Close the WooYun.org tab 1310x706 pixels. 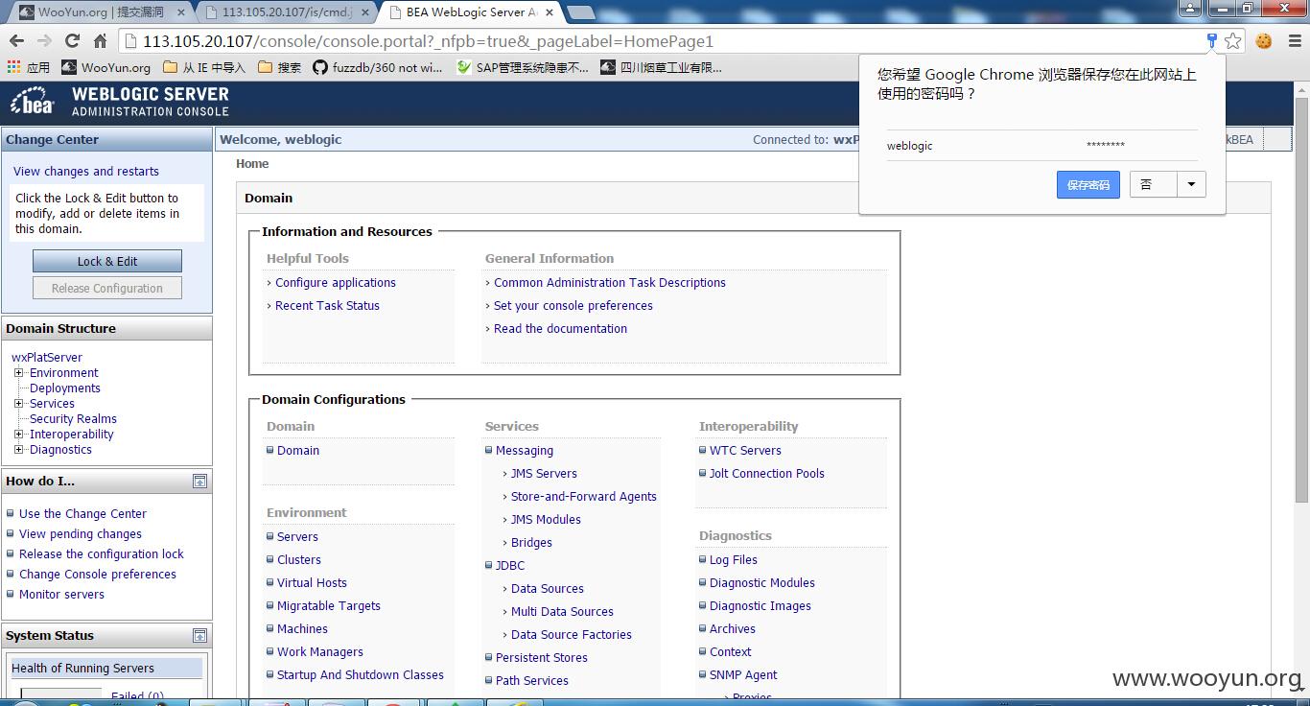click(x=180, y=12)
